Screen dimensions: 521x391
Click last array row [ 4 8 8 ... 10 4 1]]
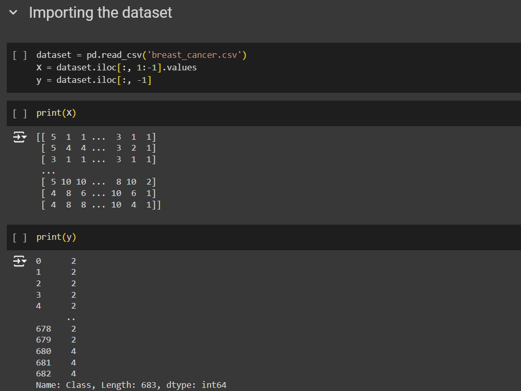pyautogui.click(x=101, y=205)
